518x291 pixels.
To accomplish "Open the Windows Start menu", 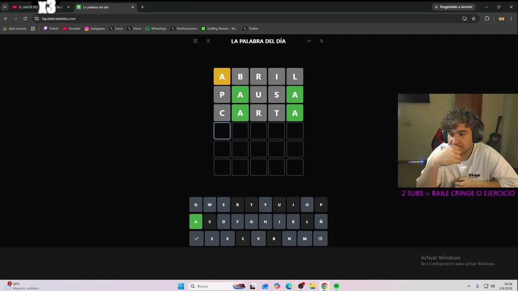I will pyautogui.click(x=181, y=286).
